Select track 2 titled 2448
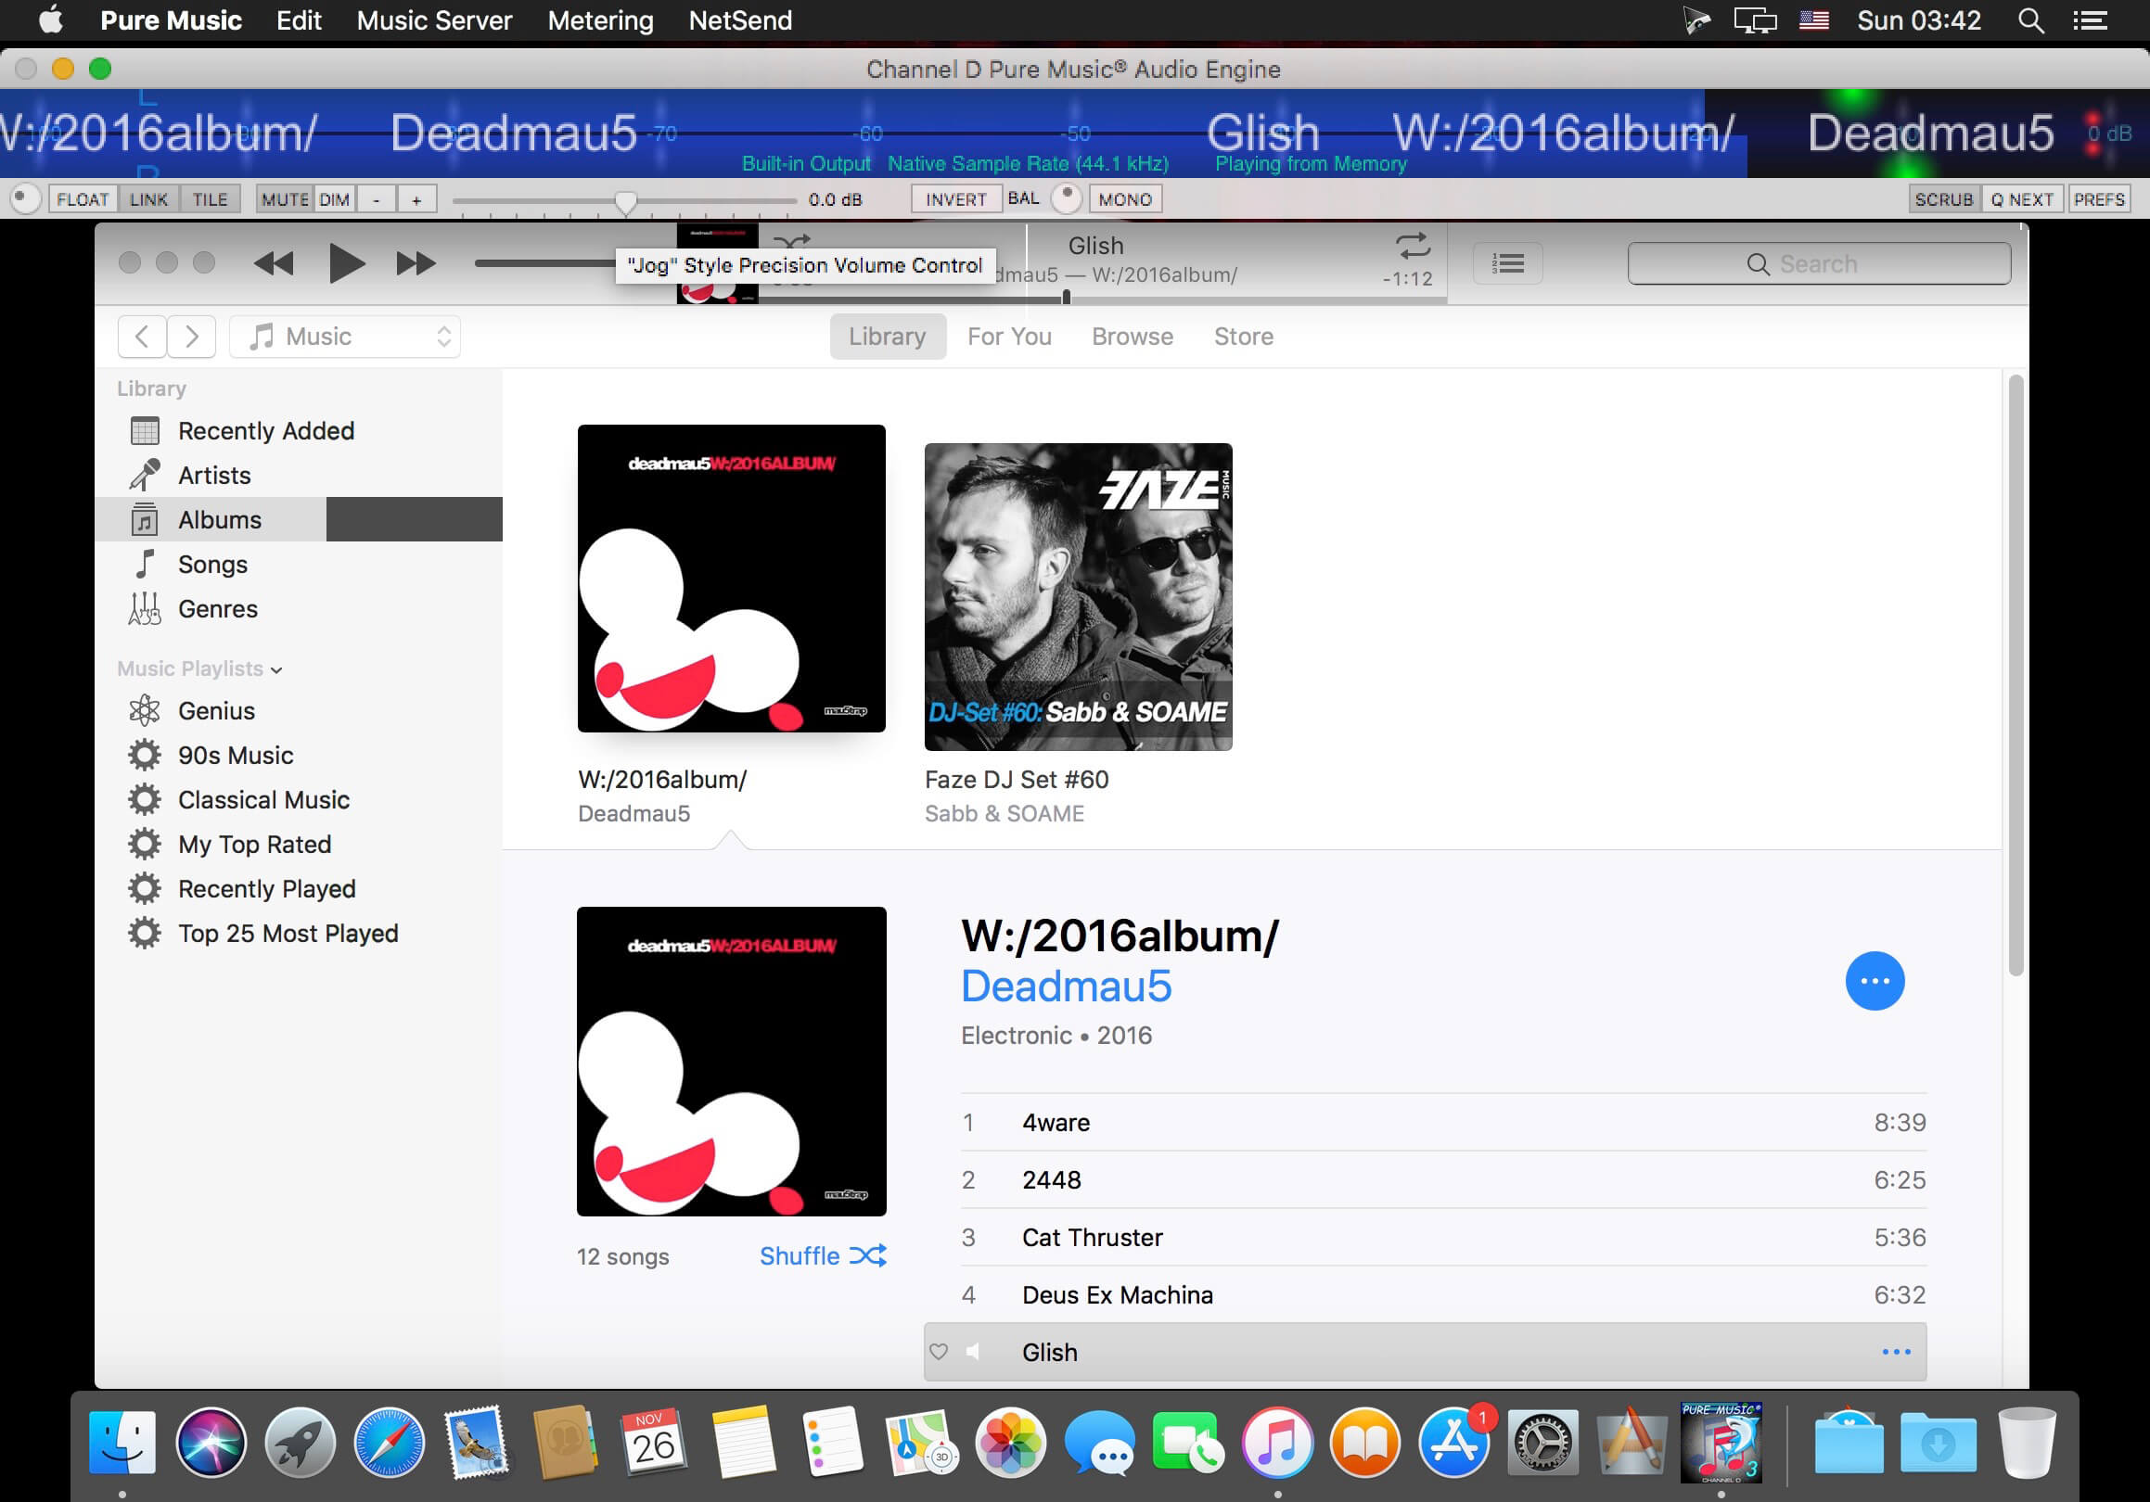Image resolution: width=2150 pixels, height=1502 pixels. (1443, 1180)
